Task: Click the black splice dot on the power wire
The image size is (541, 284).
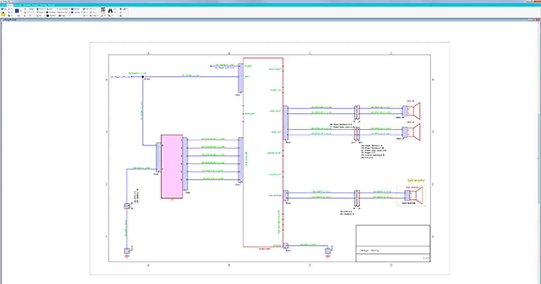Action: [x=143, y=77]
